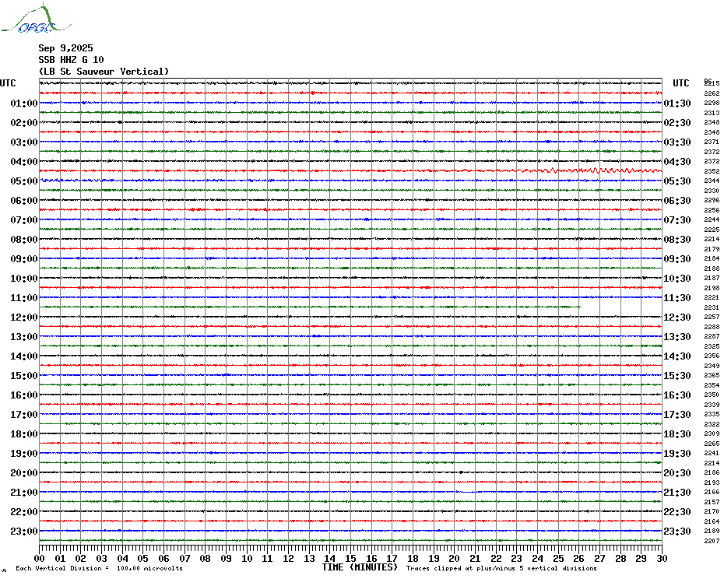
Task: Click the 04:30 half-hour label
Action: (x=677, y=162)
